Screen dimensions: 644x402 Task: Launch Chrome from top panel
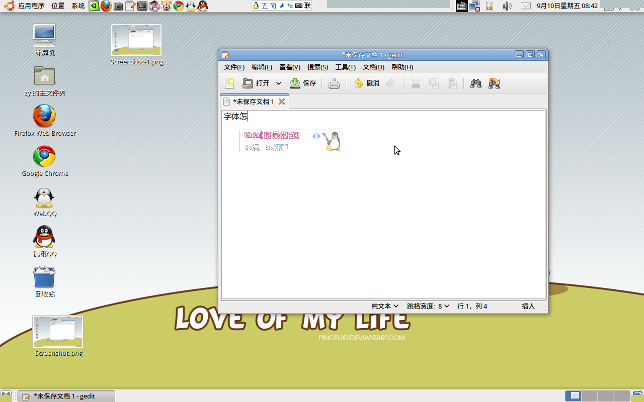pos(179,6)
